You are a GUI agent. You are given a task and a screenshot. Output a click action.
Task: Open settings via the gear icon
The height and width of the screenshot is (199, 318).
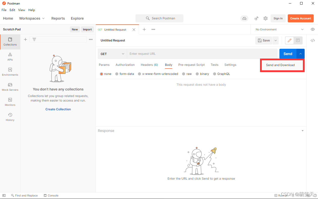pos(266,18)
